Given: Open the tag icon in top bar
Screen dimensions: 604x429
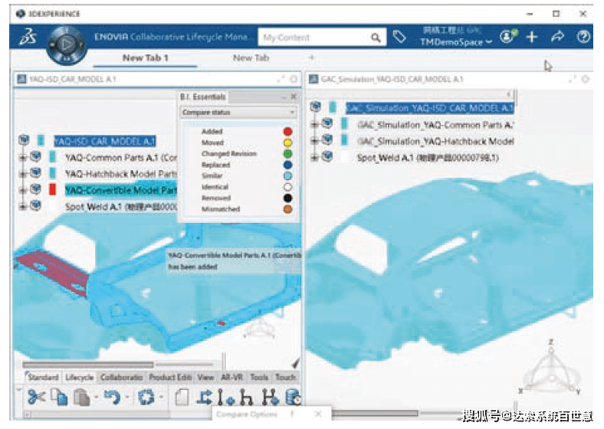Looking at the screenshot, I should 399,37.
